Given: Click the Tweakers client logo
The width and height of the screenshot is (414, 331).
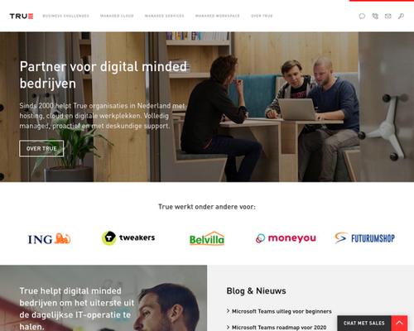Looking at the screenshot, I should (128, 237).
